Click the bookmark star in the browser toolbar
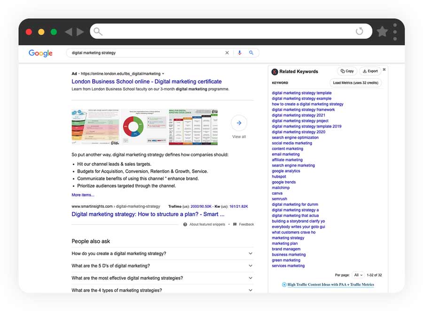The width and height of the screenshot is (423, 311). tap(382, 31)
